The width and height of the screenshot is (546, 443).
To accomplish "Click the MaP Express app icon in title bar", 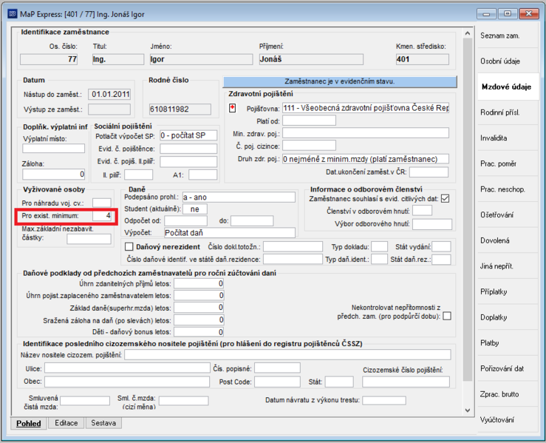I will coord(13,14).
